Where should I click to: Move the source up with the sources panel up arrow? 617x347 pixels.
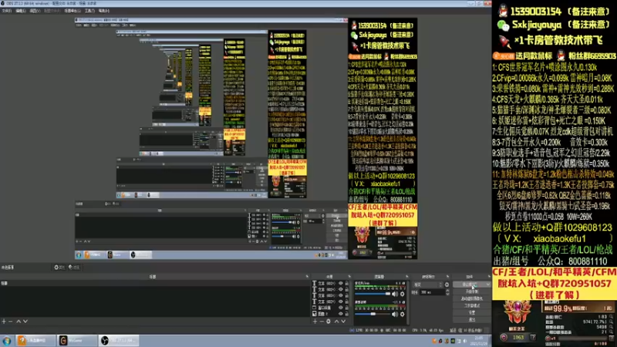(x=336, y=322)
